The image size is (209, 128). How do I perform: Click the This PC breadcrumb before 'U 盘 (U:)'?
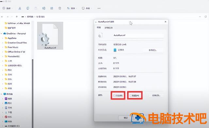pyautogui.click(x=30, y=17)
